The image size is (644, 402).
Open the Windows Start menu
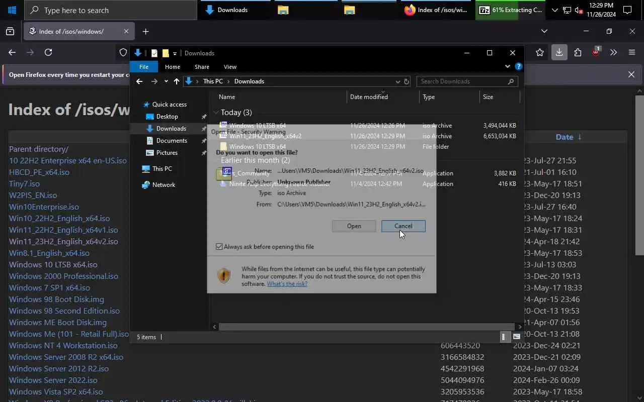click(12, 10)
